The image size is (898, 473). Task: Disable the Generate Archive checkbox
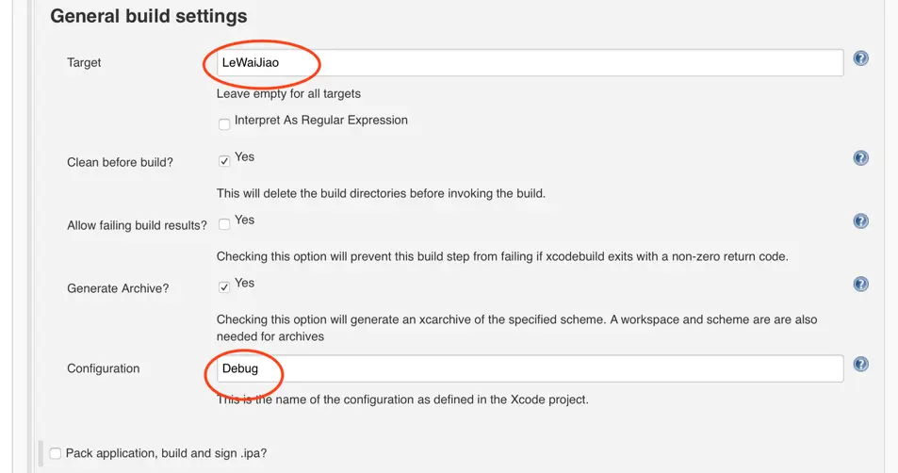click(224, 287)
